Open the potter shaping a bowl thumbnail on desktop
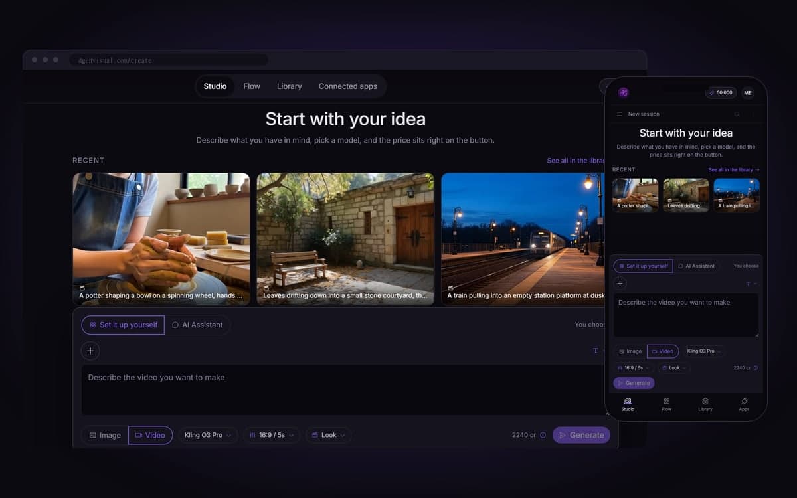 pos(161,239)
